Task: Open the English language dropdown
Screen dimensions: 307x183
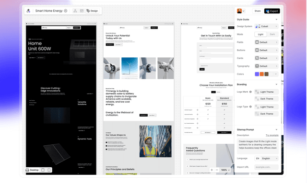Action: point(266,159)
